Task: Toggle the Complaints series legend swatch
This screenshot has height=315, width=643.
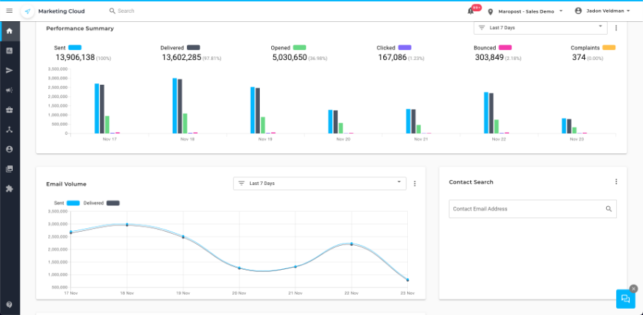Action: [609, 48]
